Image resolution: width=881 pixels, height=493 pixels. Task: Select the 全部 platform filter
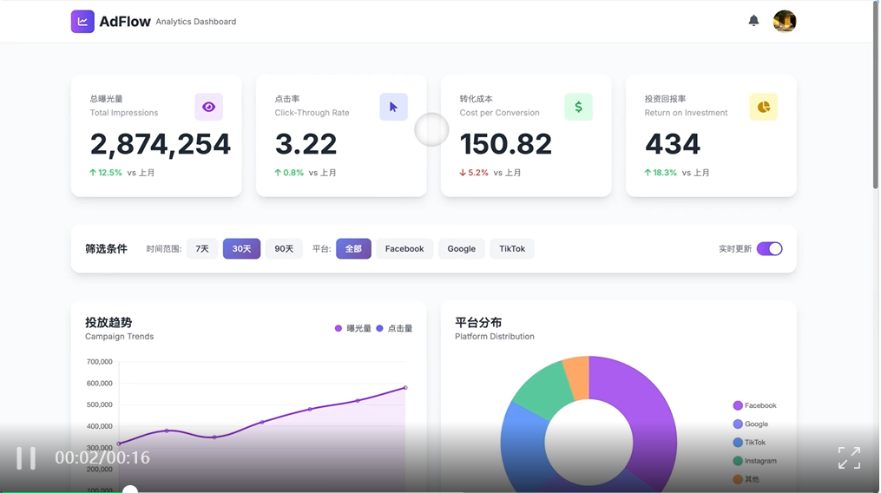tap(353, 248)
